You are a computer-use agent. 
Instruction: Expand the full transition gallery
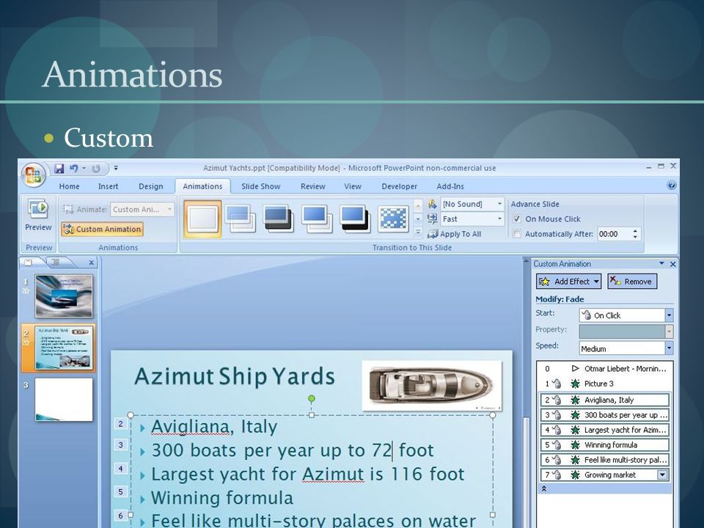(418, 232)
